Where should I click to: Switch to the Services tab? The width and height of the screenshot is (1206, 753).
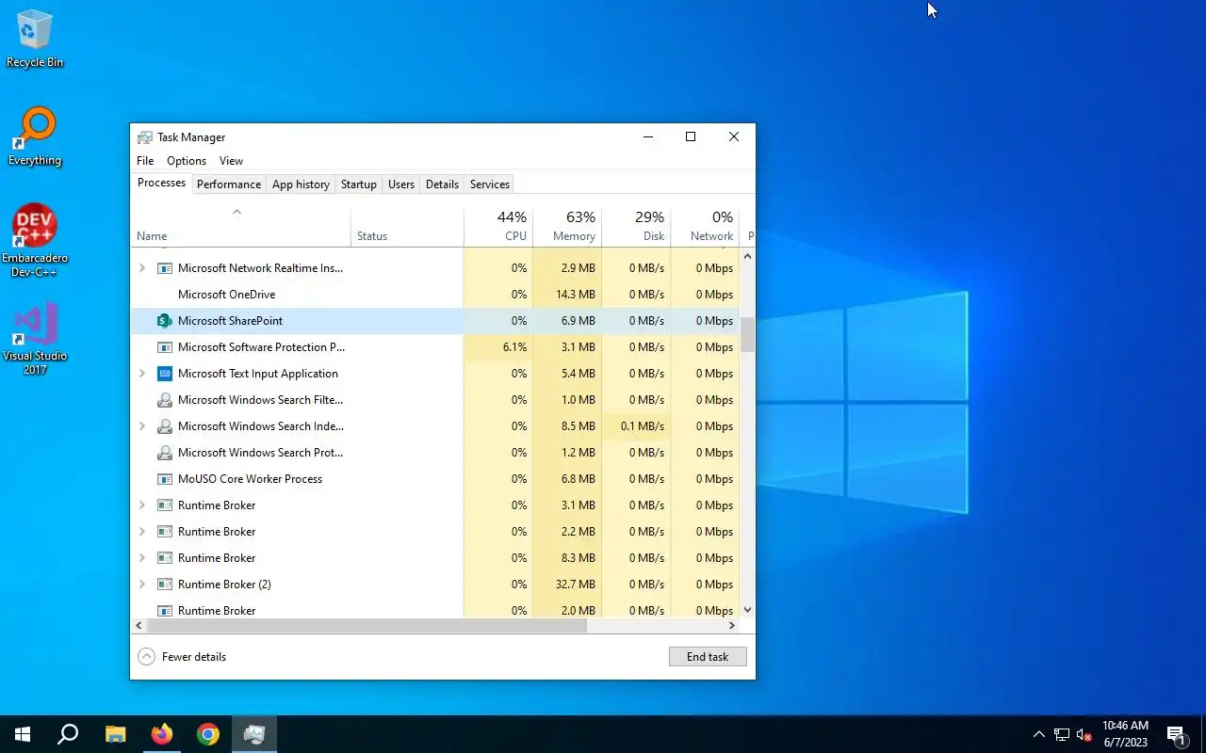tap(490, 184)
